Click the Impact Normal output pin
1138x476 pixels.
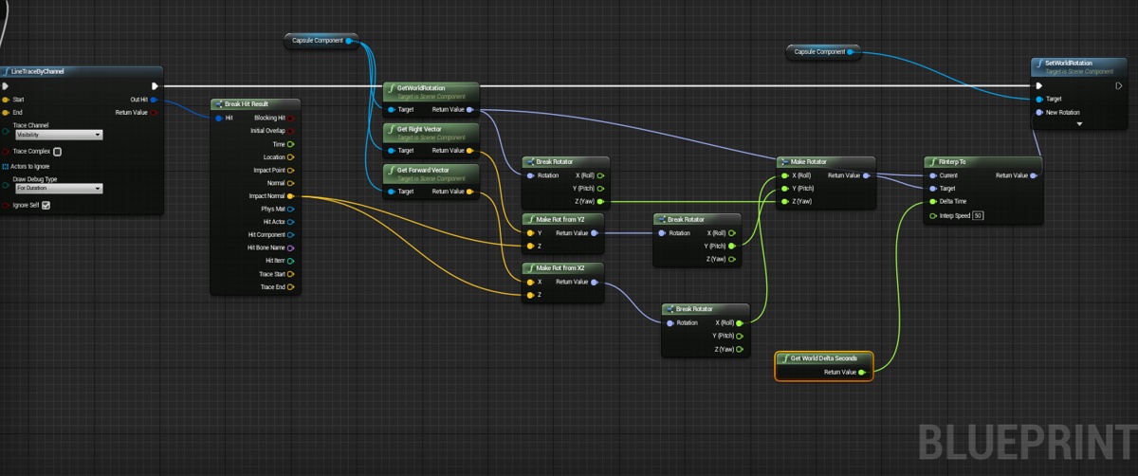tap(290, 196)
